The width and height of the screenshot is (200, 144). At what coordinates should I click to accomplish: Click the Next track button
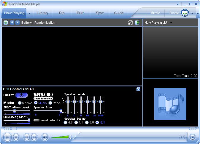coord(34,137)
